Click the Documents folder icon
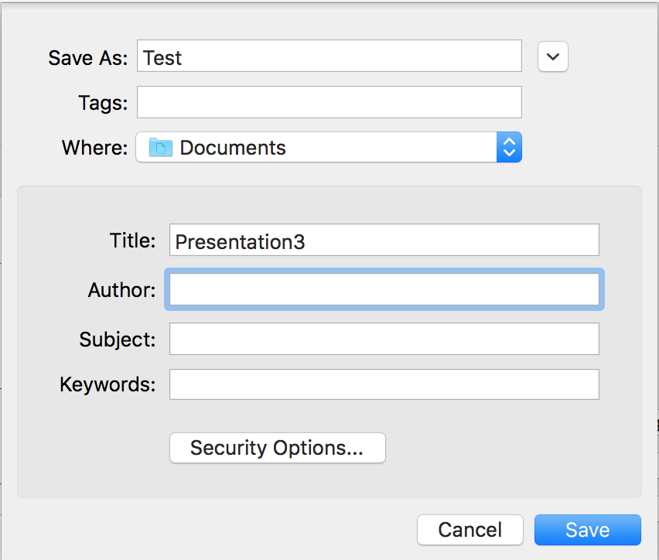659x560 pixels. tap(160, 147)
